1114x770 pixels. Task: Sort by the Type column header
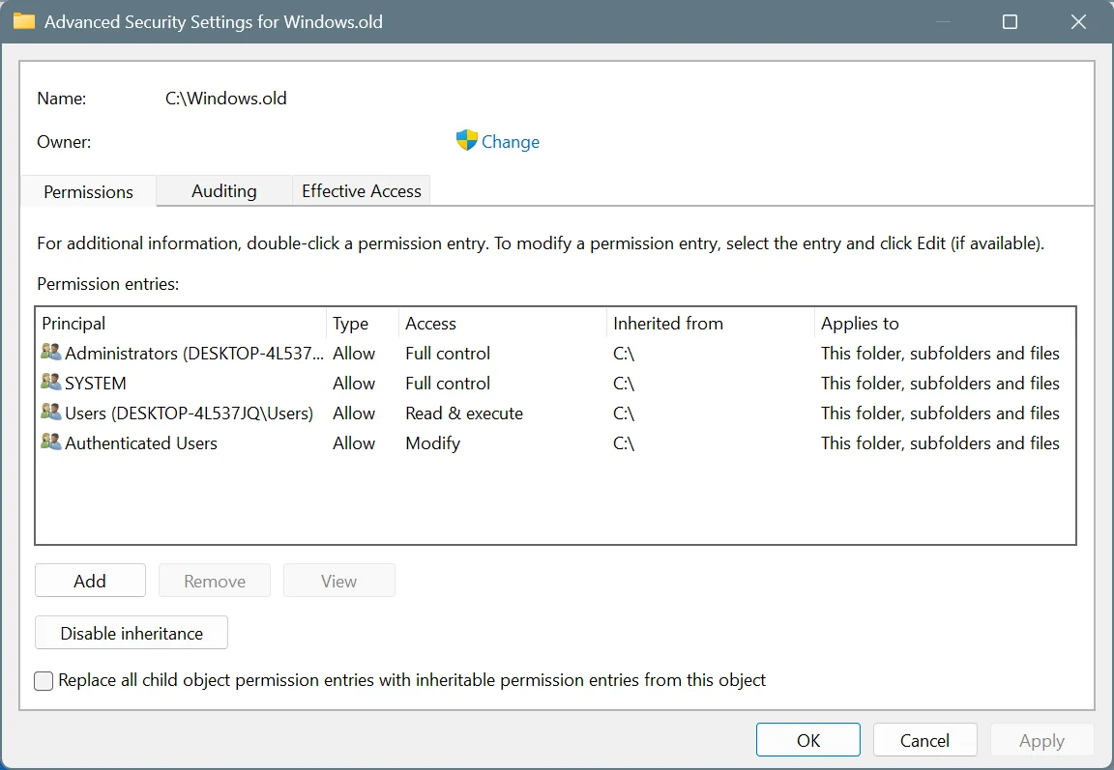[363, 323]
